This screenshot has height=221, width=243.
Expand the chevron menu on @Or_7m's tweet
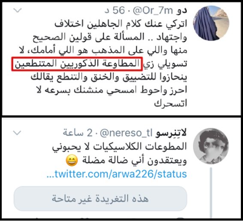(18, 10)
